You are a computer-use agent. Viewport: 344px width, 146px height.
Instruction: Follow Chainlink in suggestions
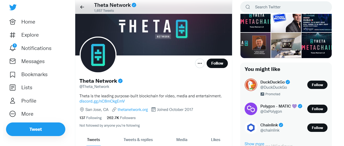(x=317, y=128)
